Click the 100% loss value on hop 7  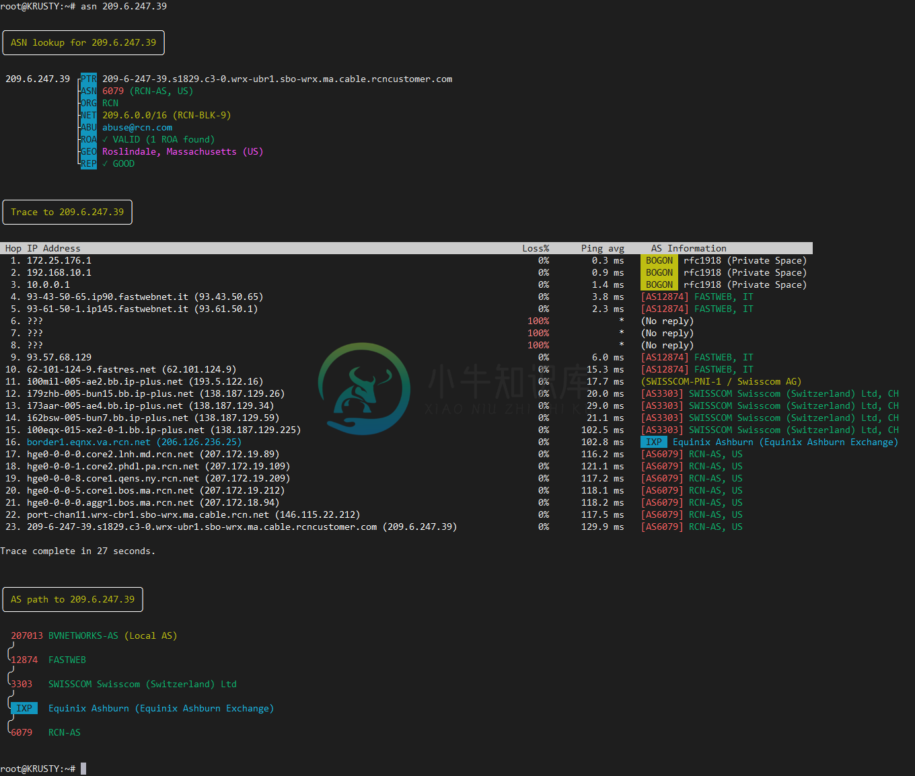point(538,333)
